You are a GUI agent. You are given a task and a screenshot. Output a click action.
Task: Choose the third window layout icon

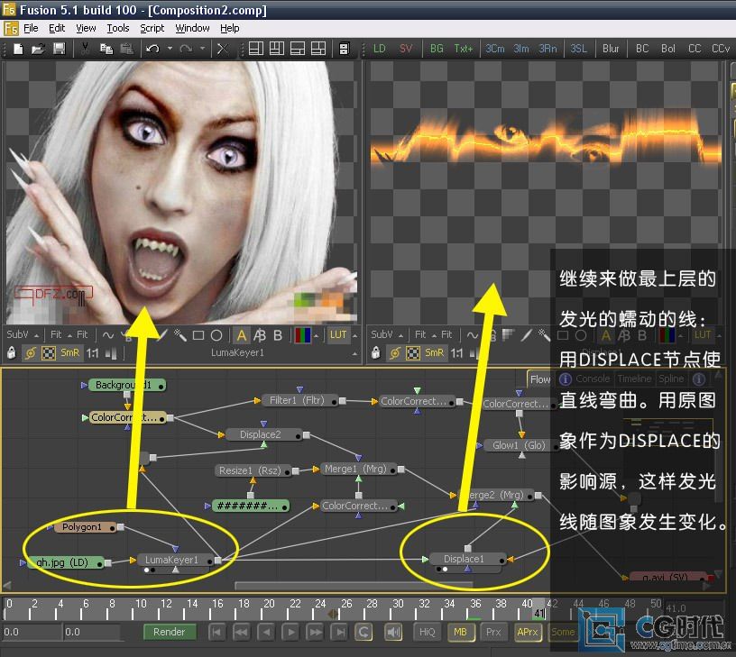coord(298,49)
